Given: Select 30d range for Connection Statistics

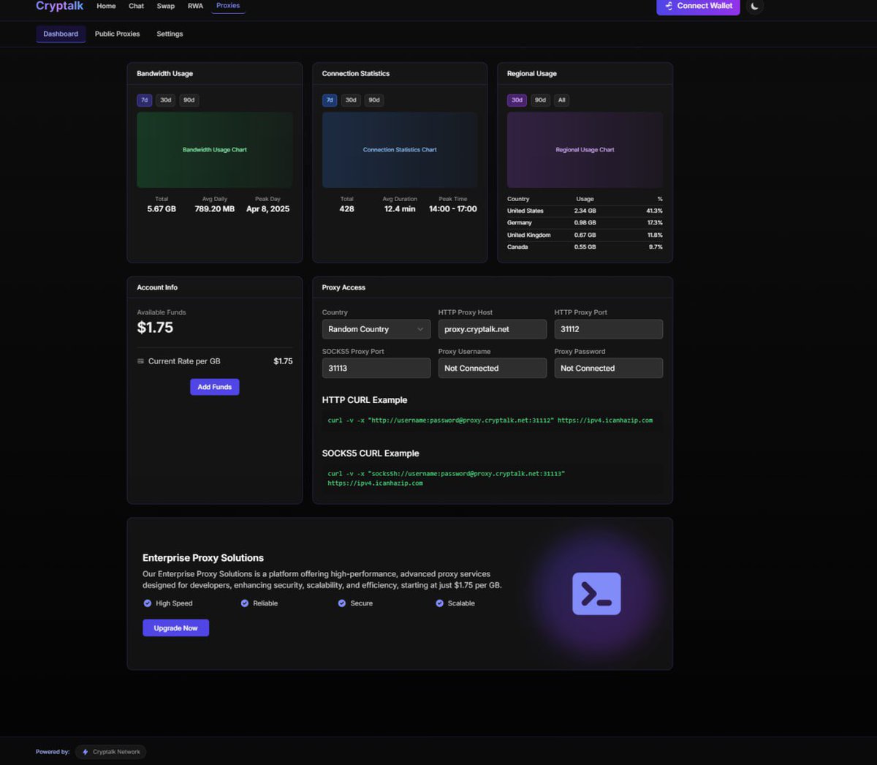Looking at the screenshot, I should (351, 100).
